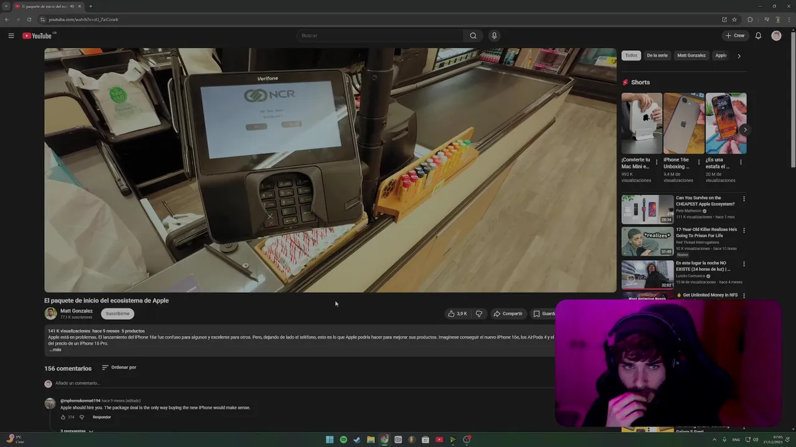796x447 pixels.
Task: Open the media control icon in browser toolbar
Action: pos(766,19)
